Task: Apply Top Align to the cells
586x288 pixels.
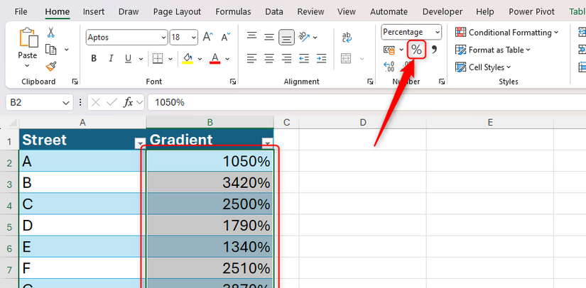Action: click(252, 37)
